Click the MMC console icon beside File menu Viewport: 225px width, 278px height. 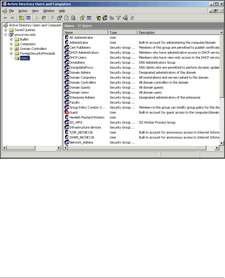(x=5, y=11)
